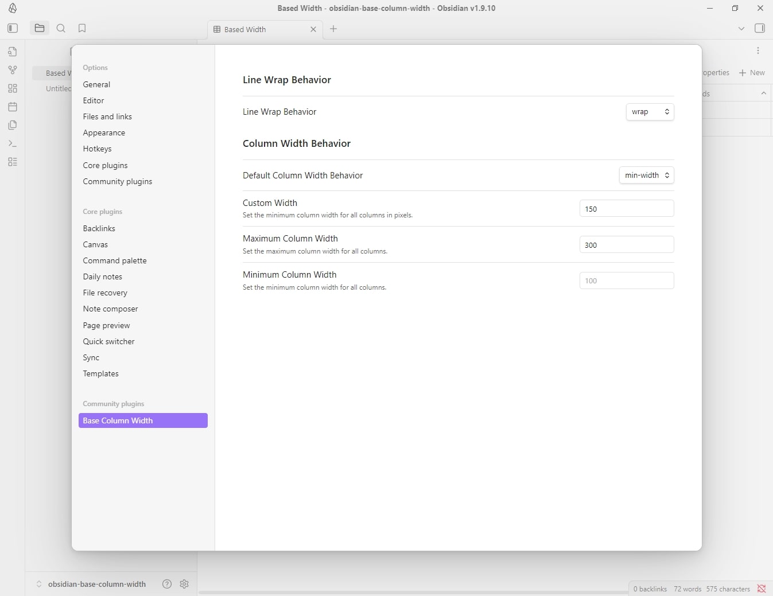Open help question mark icon
The width and height of the screenshot is (773, 596).
(167, 584)
